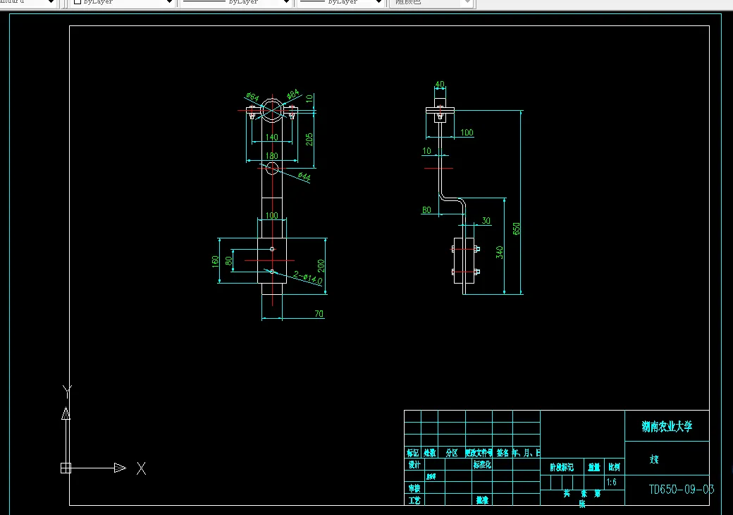Click the 批准 cell label
The height and width of the screenshot is (515, 733).
(x=482, y=500)
